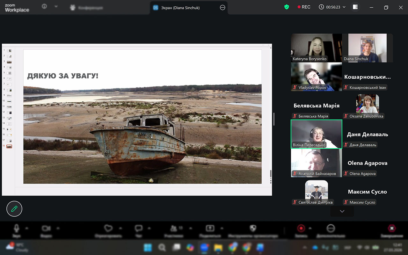Toggle the camera video button
Viewport: 408px width, 255px height.
(46, 228)
